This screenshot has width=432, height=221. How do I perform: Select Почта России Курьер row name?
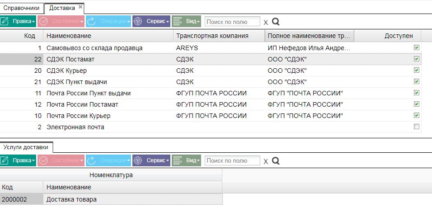click(x=79, y=116)
